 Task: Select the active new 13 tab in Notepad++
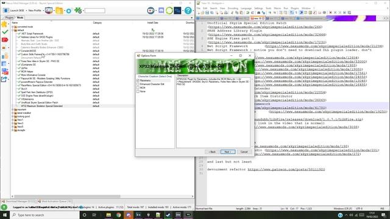coord(257,18)
